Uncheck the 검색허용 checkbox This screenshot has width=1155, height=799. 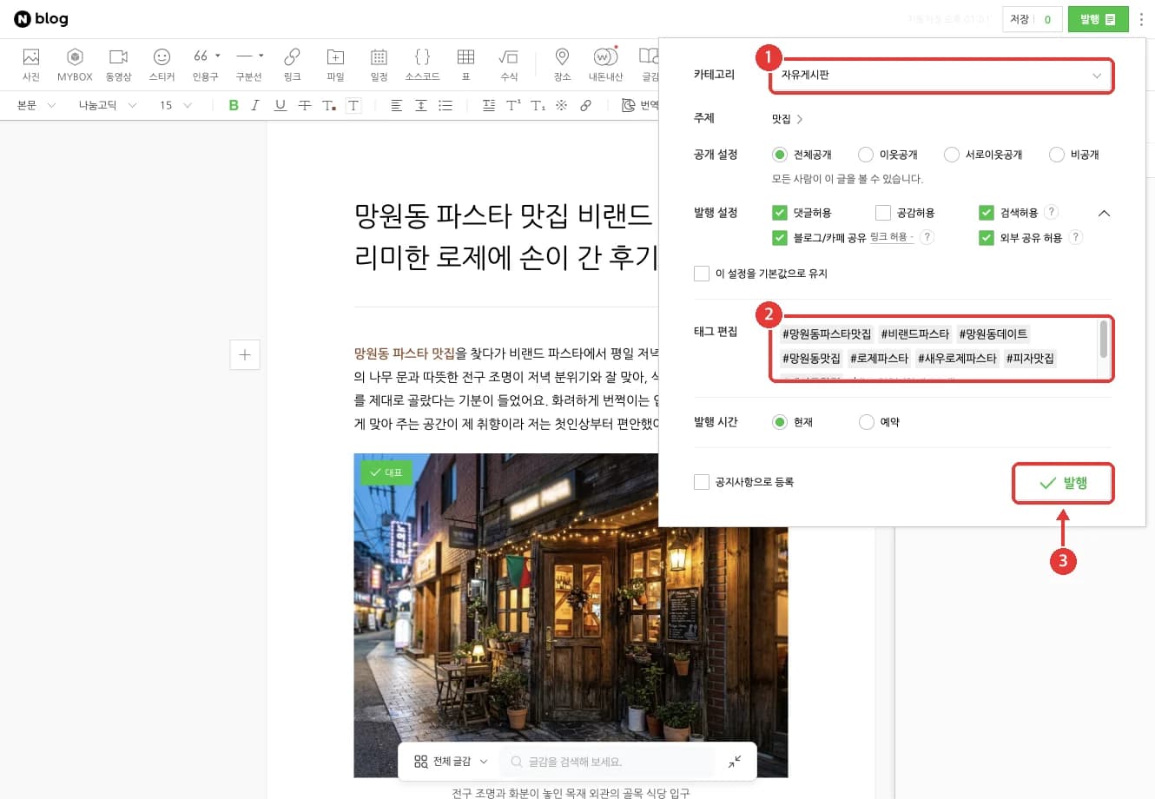[987, 213]
